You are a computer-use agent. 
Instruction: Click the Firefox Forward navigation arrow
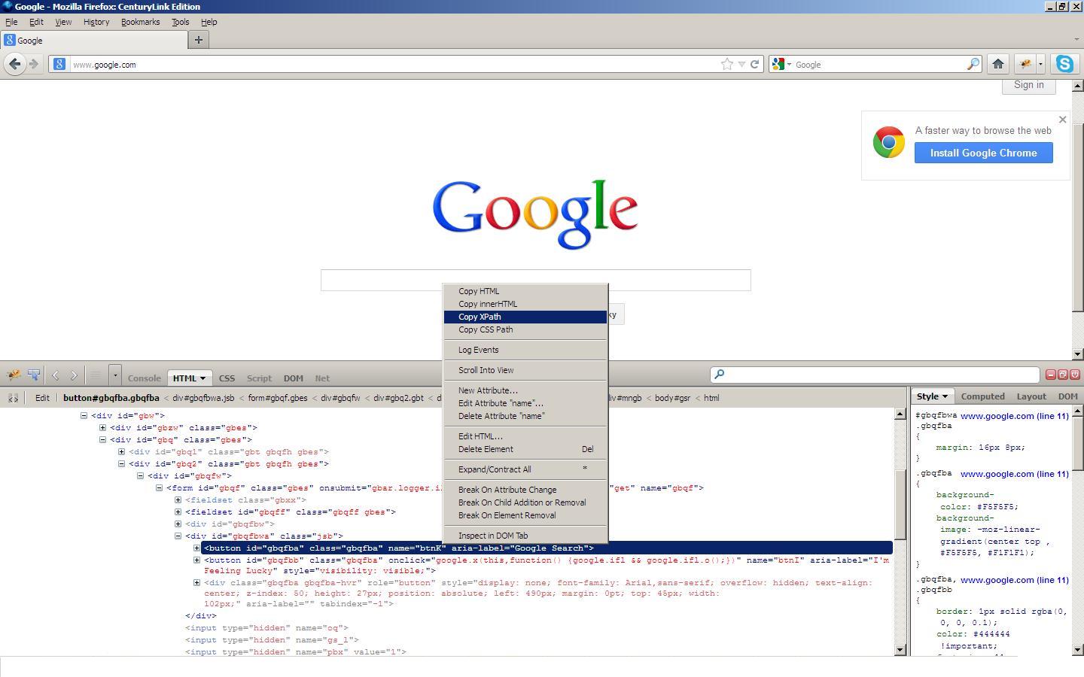33,64
